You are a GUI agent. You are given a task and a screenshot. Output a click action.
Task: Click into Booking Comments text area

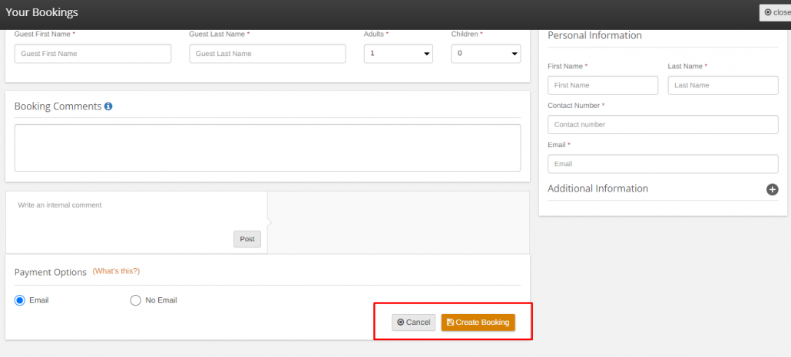coord(267,148)
